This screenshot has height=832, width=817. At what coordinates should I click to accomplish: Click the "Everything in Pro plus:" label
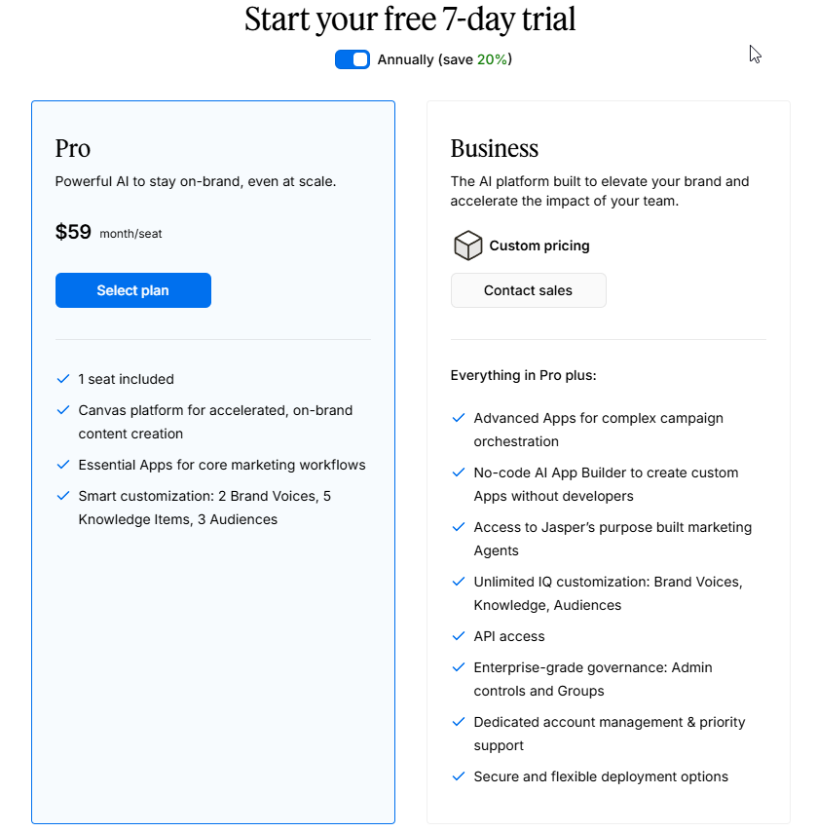click(x=523, y=375)
